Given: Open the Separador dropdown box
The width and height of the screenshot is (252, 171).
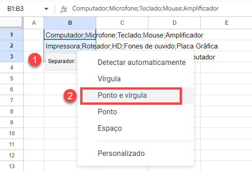Looking at the screenshot, I should pyautogui.click(x=61, y=61).
